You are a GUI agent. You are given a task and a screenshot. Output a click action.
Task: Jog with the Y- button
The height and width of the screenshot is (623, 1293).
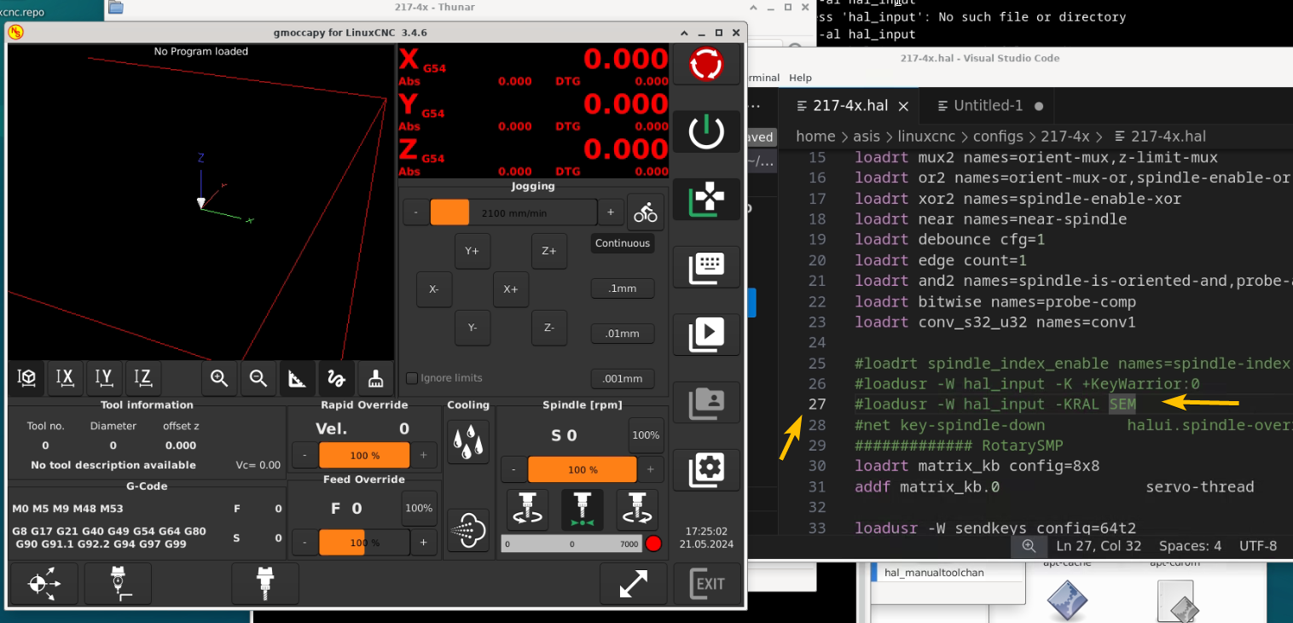coord(472,328)
